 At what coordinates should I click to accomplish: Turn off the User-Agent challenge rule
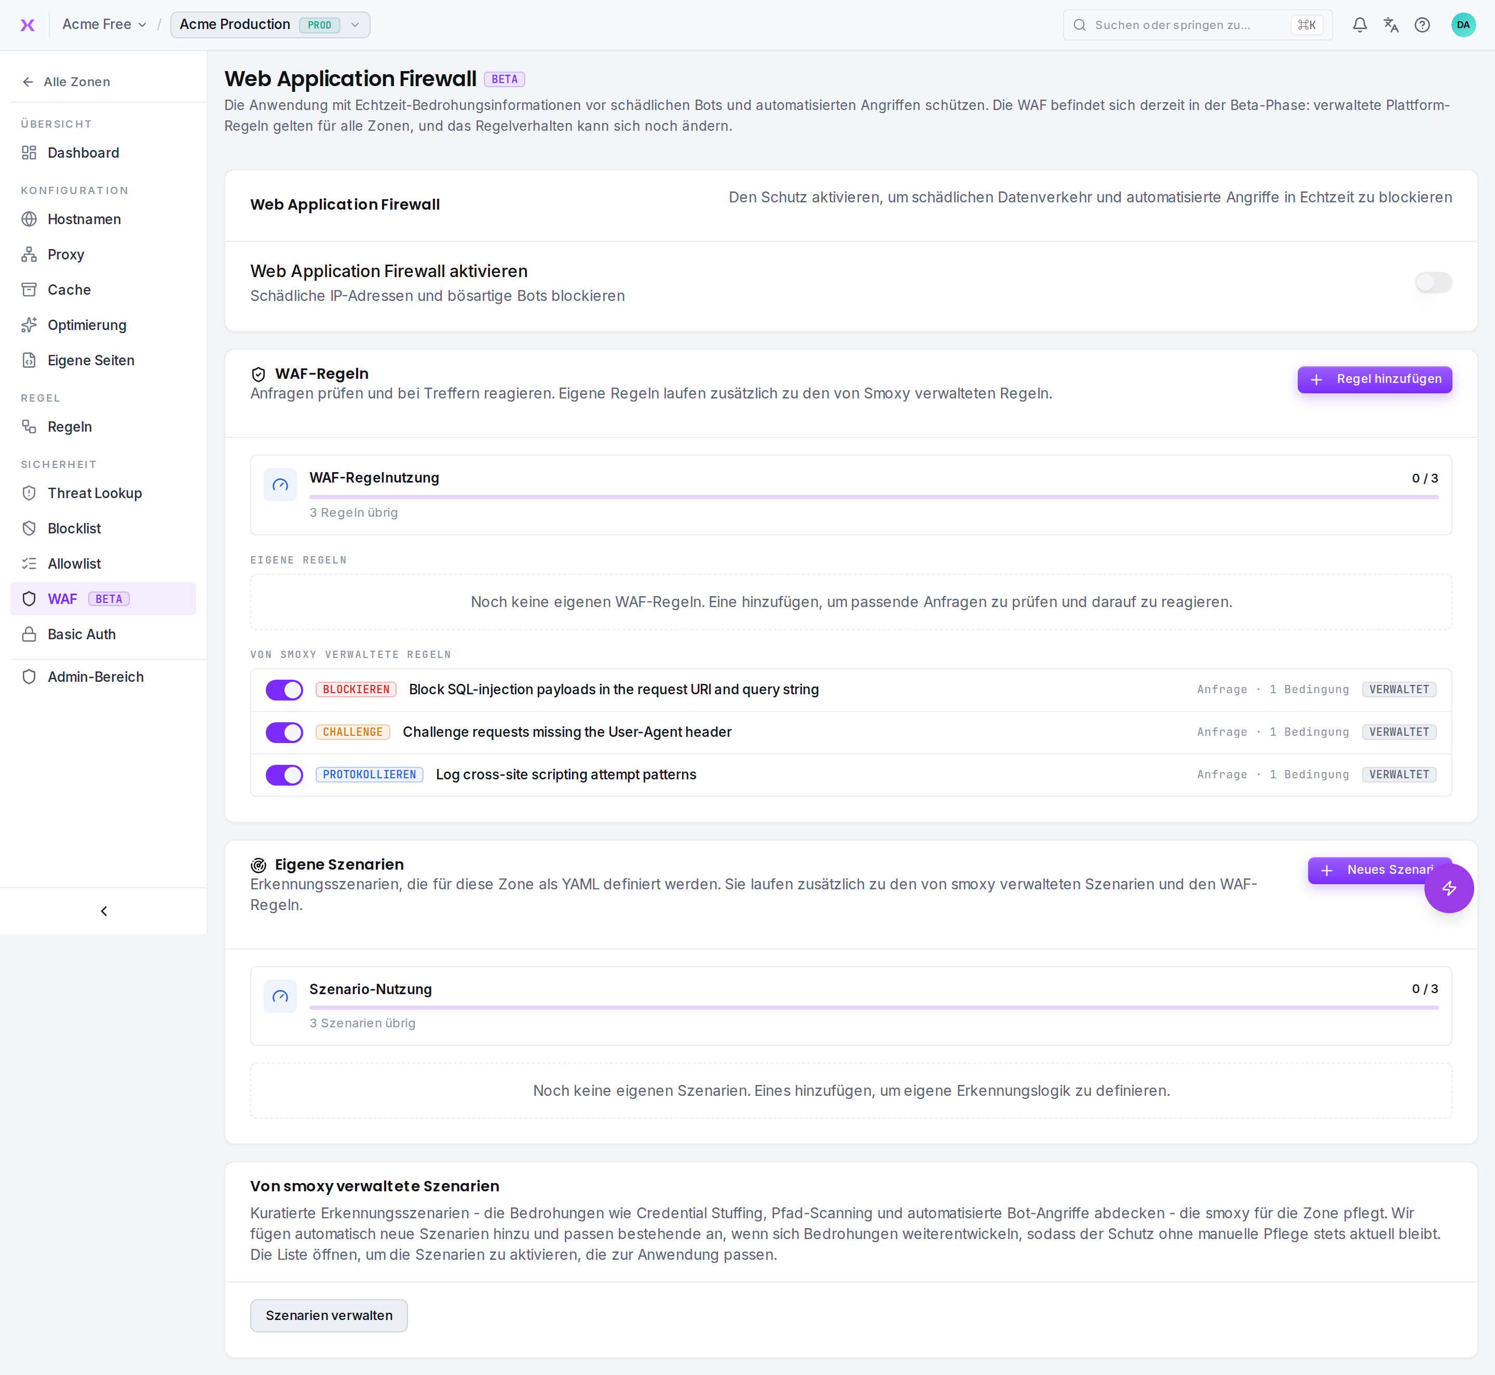coord(283,732)
